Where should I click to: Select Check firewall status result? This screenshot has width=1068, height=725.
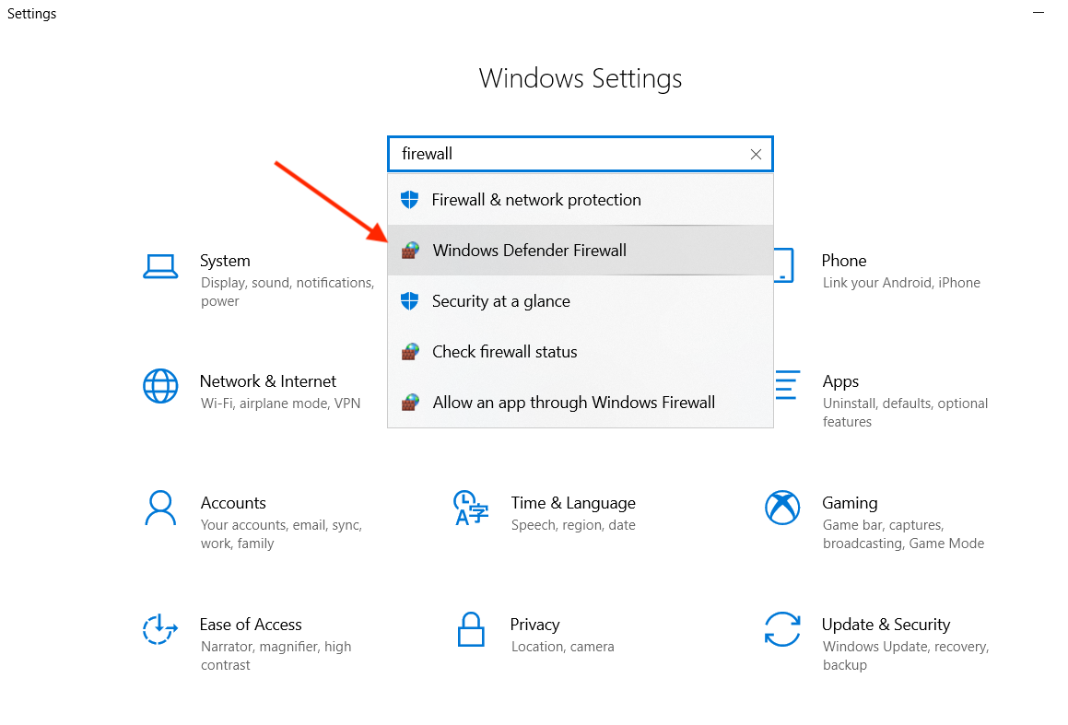pos(581,352)
